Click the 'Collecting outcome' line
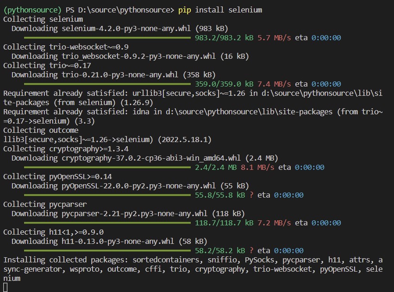The height and width of the screenshot is (292, 394). [x=41, y=130]
